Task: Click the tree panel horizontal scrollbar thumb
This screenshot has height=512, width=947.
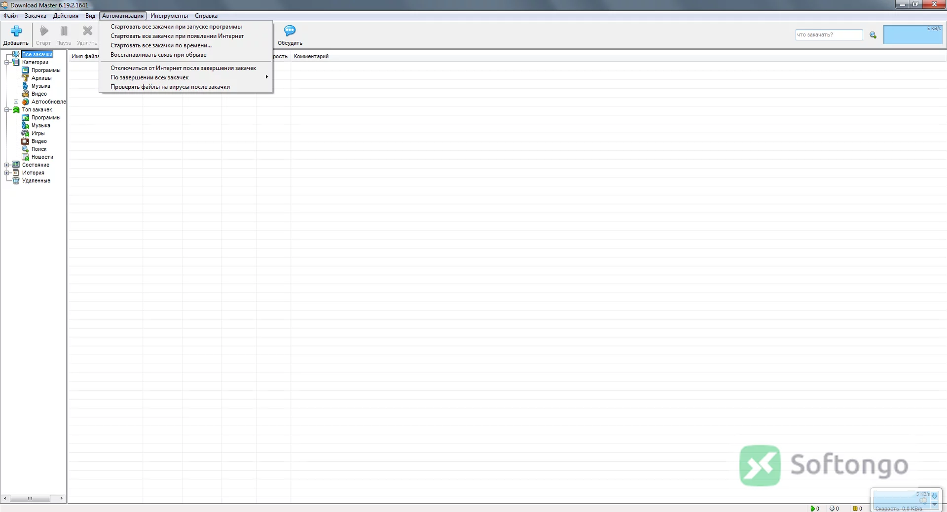Action: (30, 498)
